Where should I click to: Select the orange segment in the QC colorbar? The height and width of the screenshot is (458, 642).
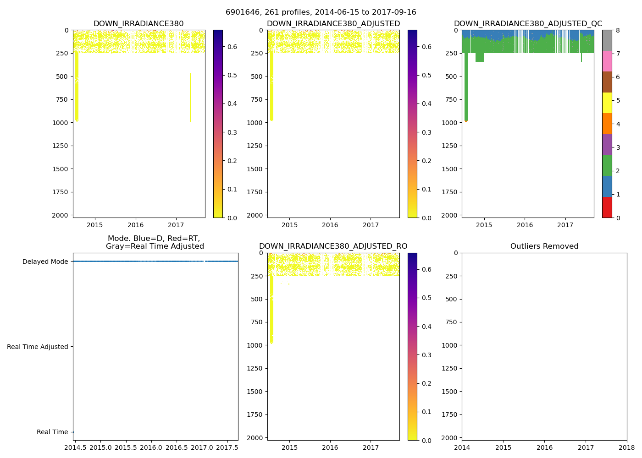tap(607, 124)
